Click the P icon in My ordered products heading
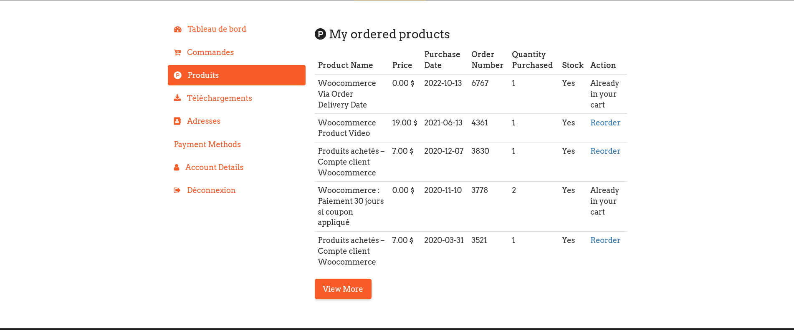The image size is (794, 330). pos(320,34)
